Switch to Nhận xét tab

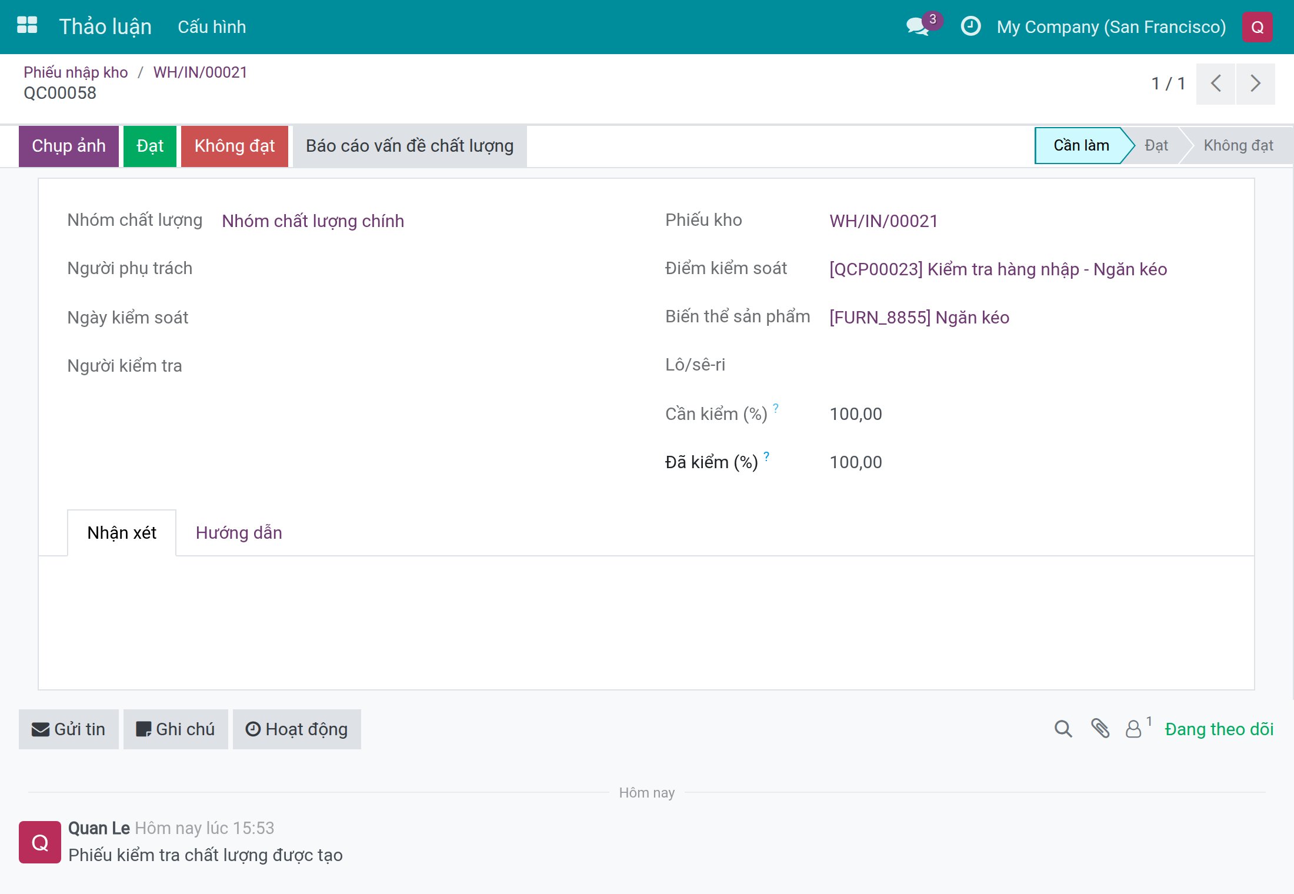pos(122,533)
